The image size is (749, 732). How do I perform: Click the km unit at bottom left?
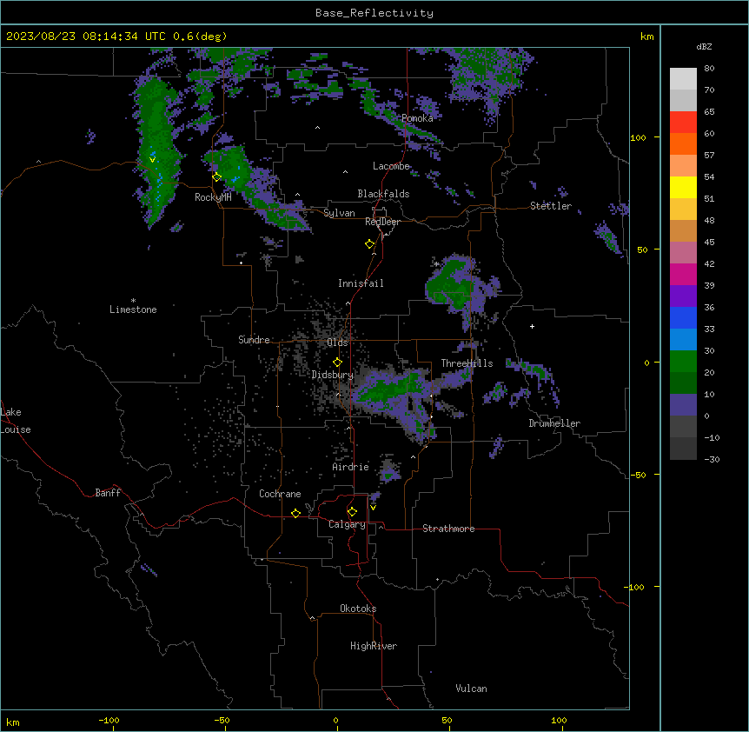[12, 722]
